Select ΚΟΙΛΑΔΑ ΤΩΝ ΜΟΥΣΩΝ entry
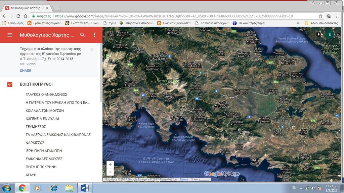The height and width of the screenshot is (193, 344). (45, 111)
